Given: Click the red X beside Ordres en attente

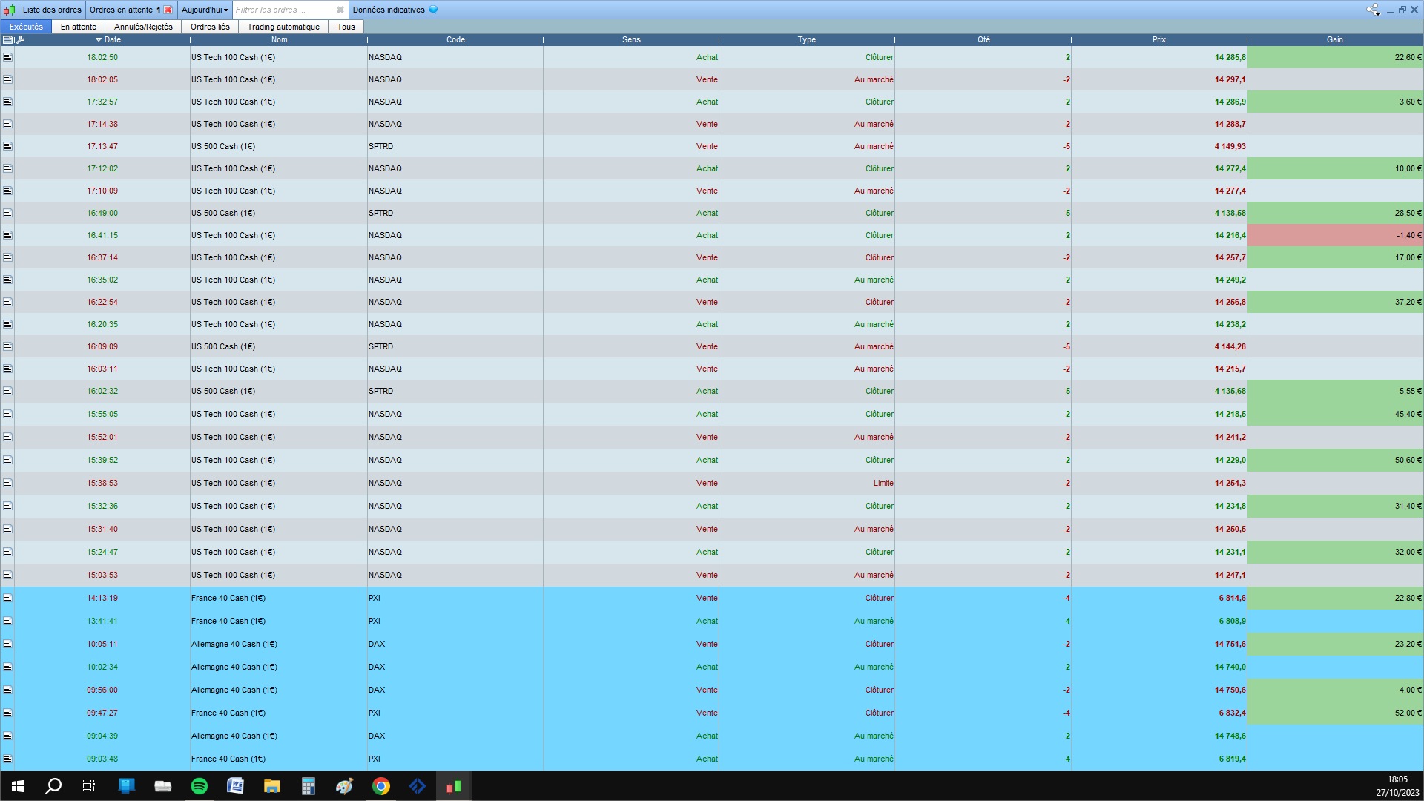Looking at the screenshot, I should pyautogui.click(x=168, y=10).
